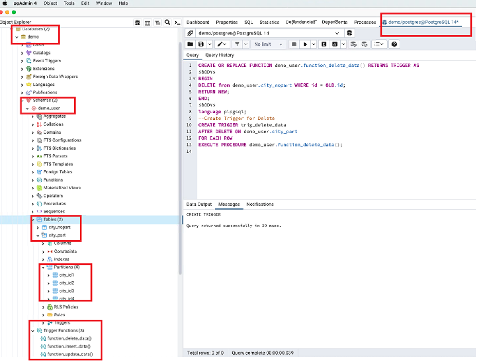Screen dimensions: 481x364
Task: Click the Rollback transaction icon
Action: (x=364, y=44)
